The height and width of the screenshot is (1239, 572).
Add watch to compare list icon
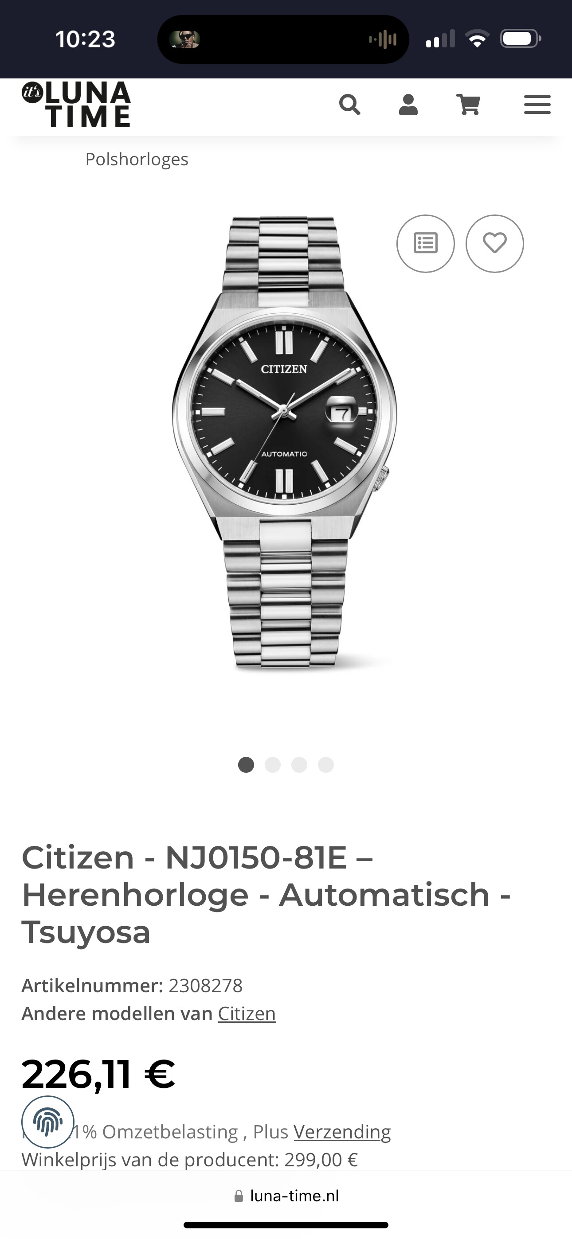(x=426, y=243)
